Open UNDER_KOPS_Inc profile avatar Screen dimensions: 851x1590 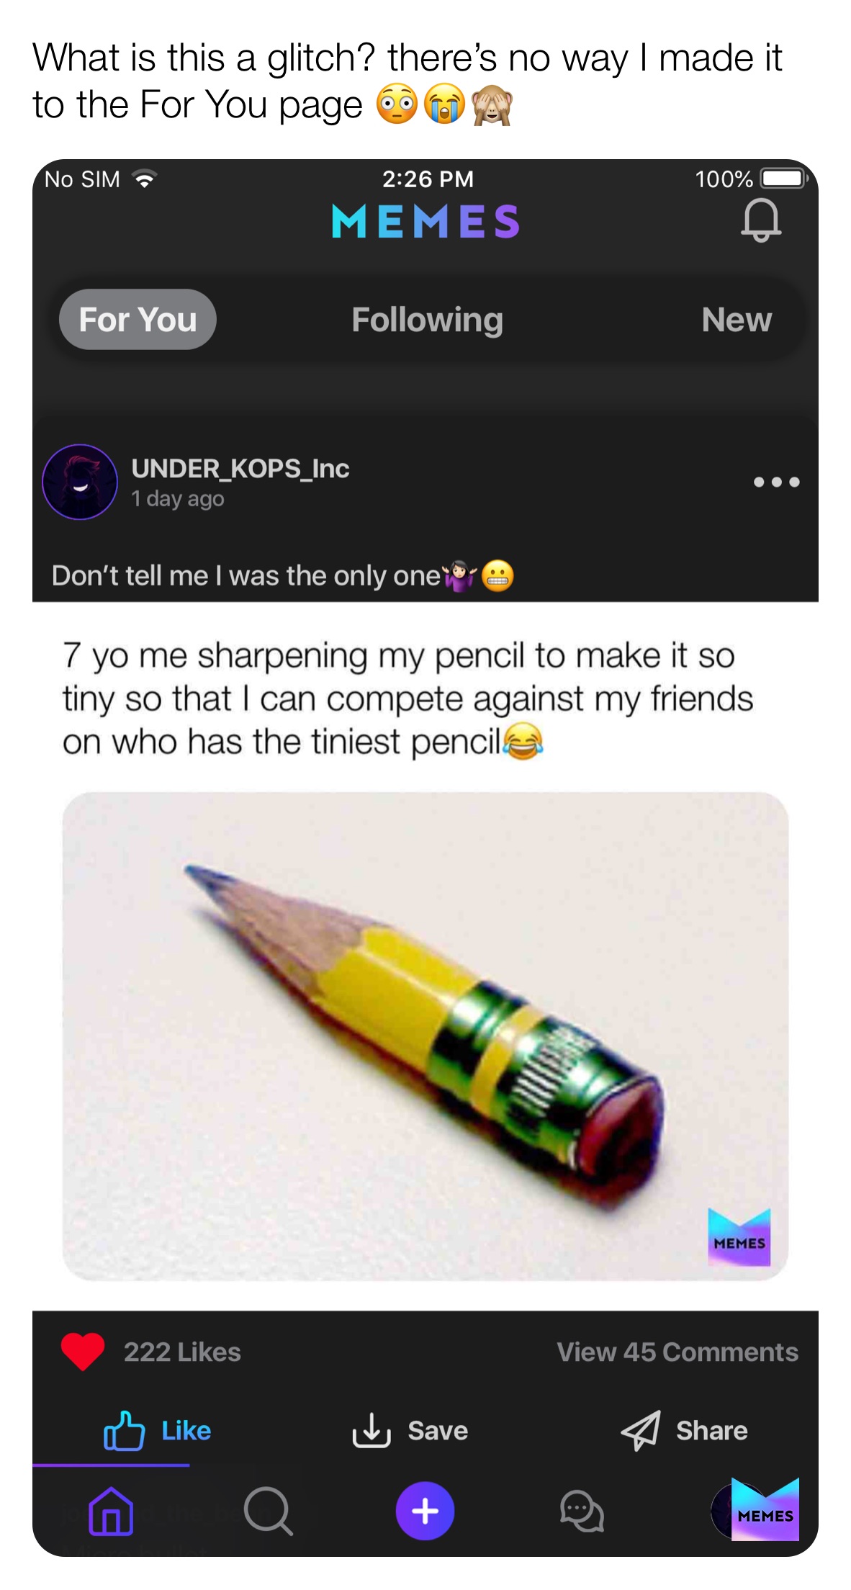click(x=81, y=482)
